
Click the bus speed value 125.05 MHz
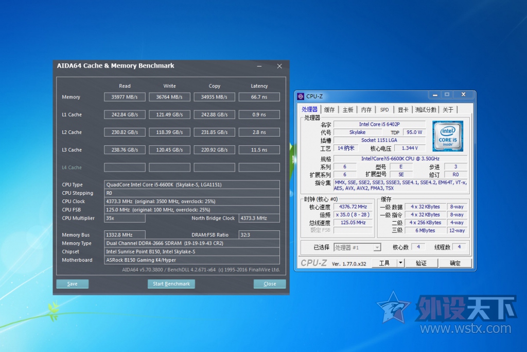pos(353,223)
